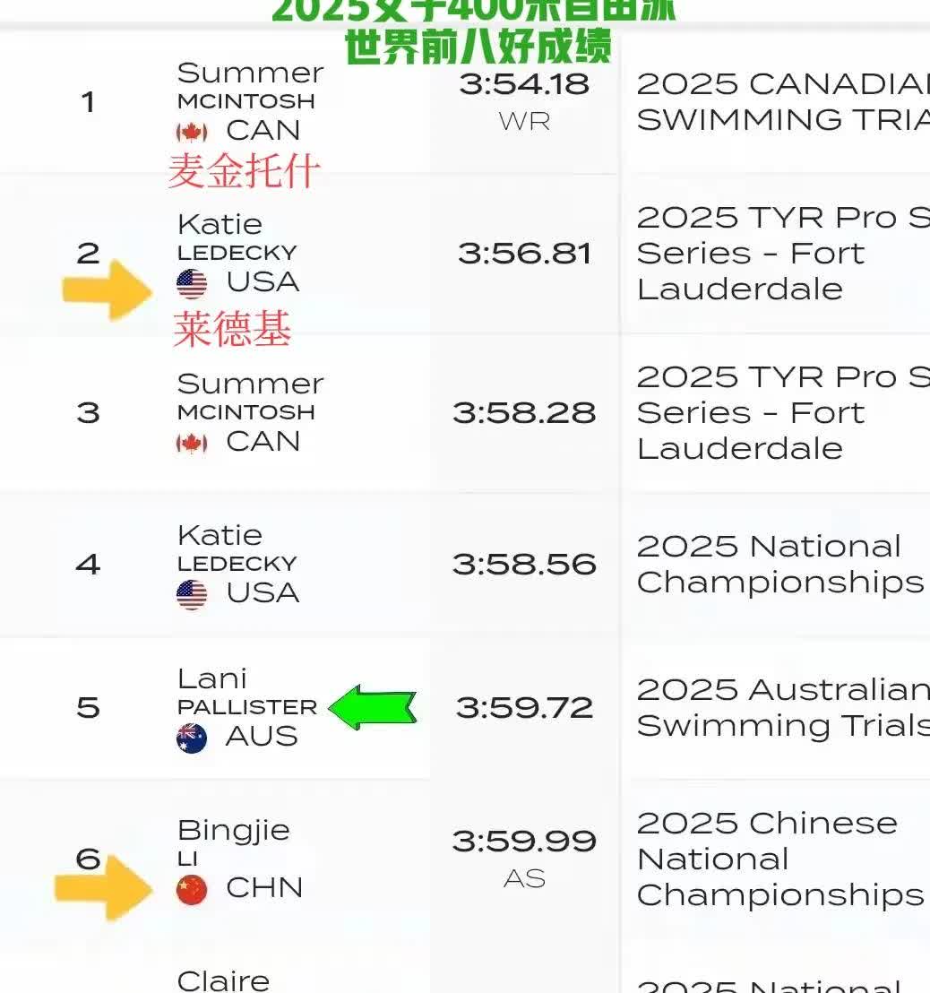Click the WR label under the top time

524,122
